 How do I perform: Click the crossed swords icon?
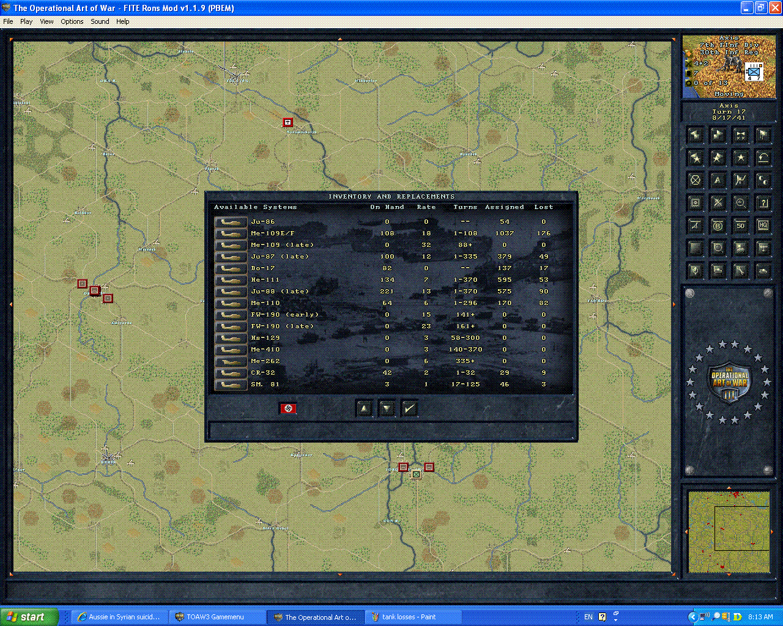click(718, 202)
